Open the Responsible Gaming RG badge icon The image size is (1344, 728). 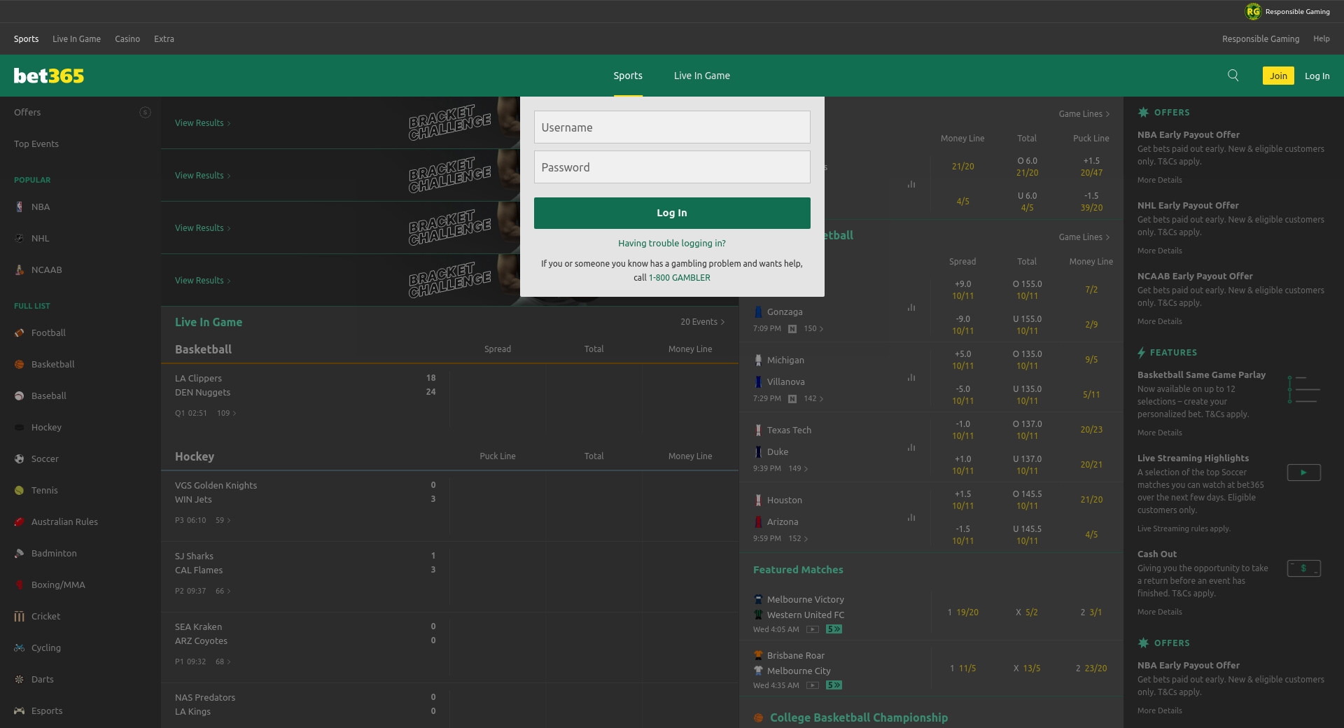click(1252, 11)
